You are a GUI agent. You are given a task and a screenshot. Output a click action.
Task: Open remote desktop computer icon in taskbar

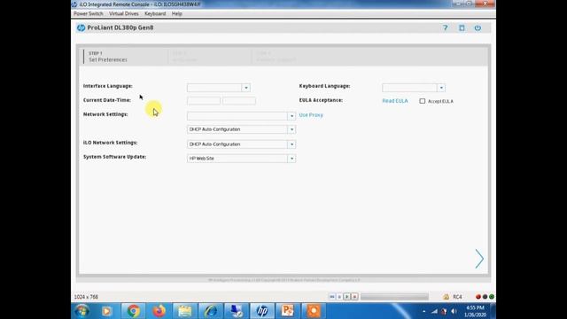pos(237,311)
